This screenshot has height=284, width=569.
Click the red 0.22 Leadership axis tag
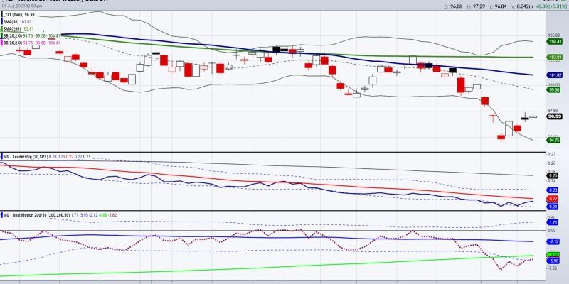552,199
